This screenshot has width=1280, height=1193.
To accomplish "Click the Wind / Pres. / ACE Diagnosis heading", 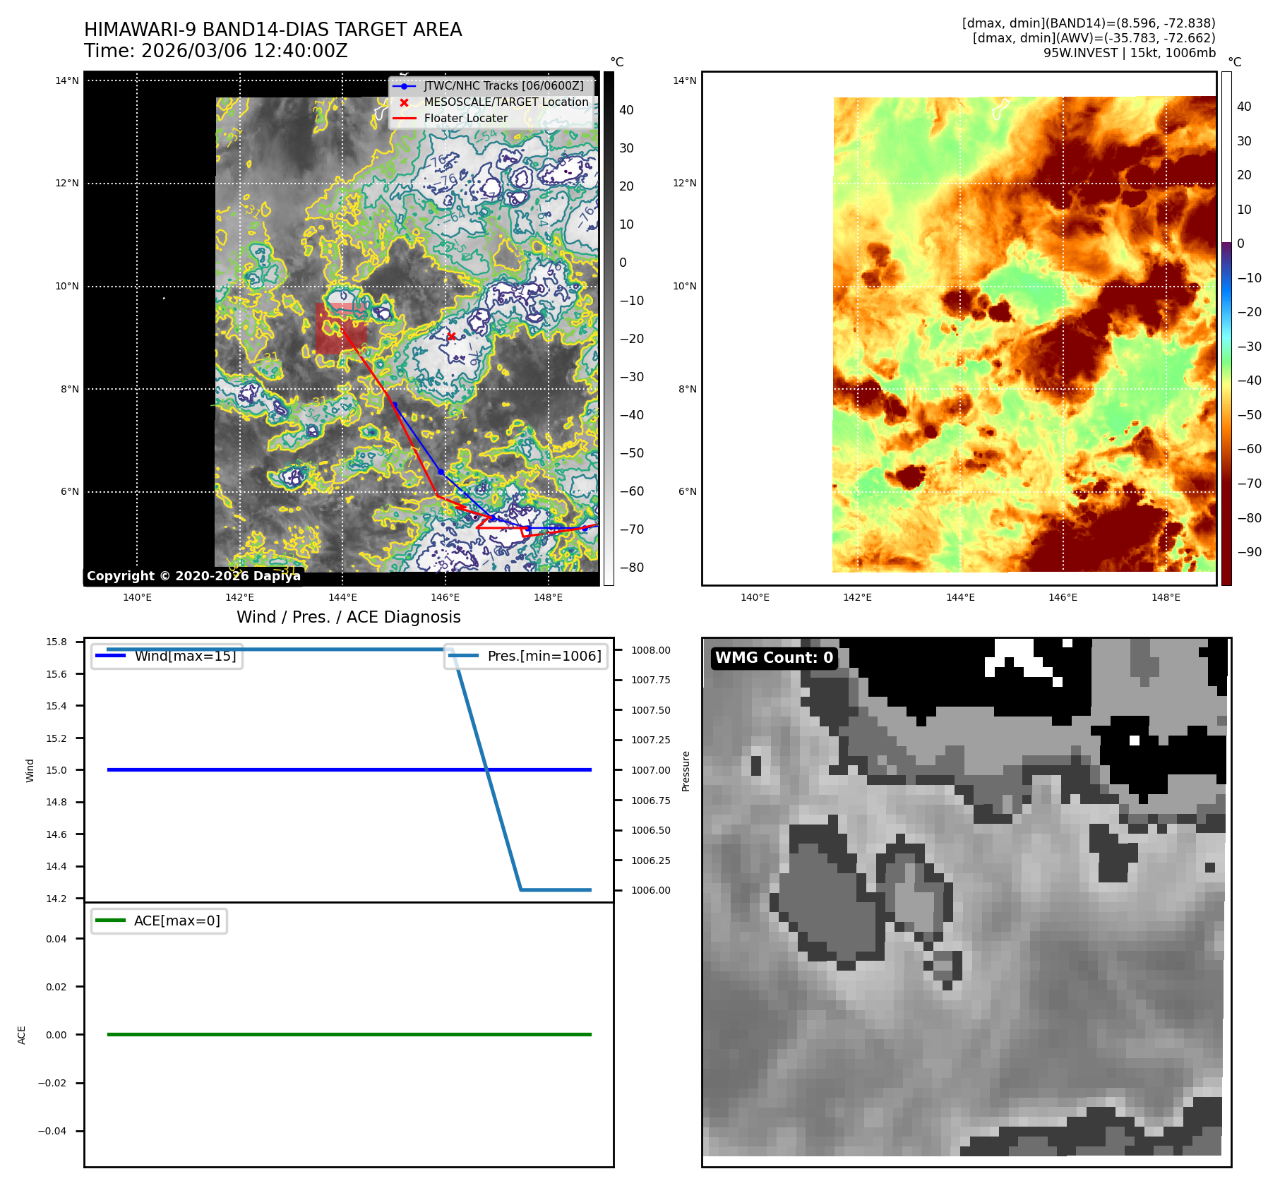I will click(348, 617).
